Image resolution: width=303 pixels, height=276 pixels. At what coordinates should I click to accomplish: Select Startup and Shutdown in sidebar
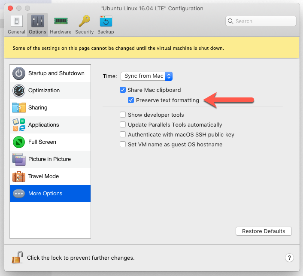point(56,73)
